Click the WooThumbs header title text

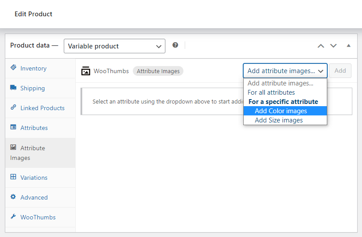click(x=111, y=71)
